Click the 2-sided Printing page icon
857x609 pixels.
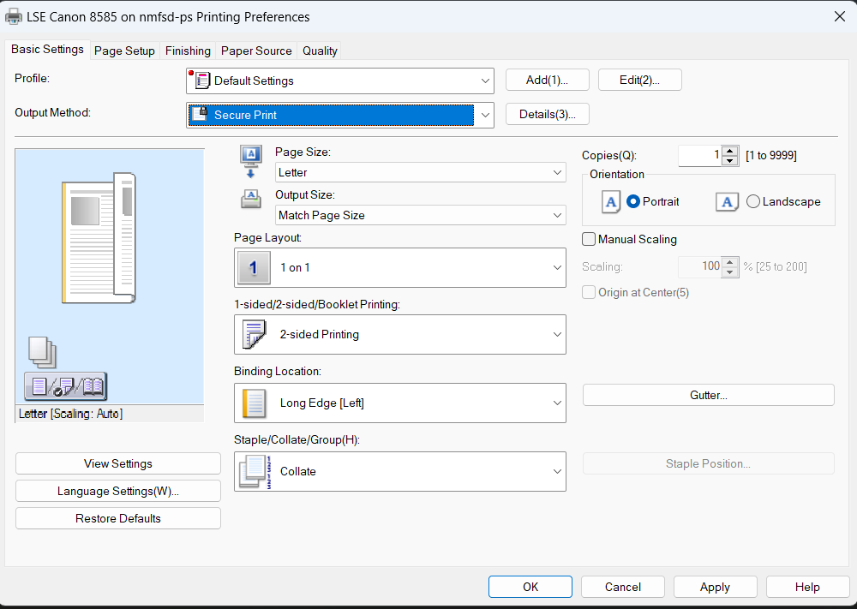click(x=254, y=334)
